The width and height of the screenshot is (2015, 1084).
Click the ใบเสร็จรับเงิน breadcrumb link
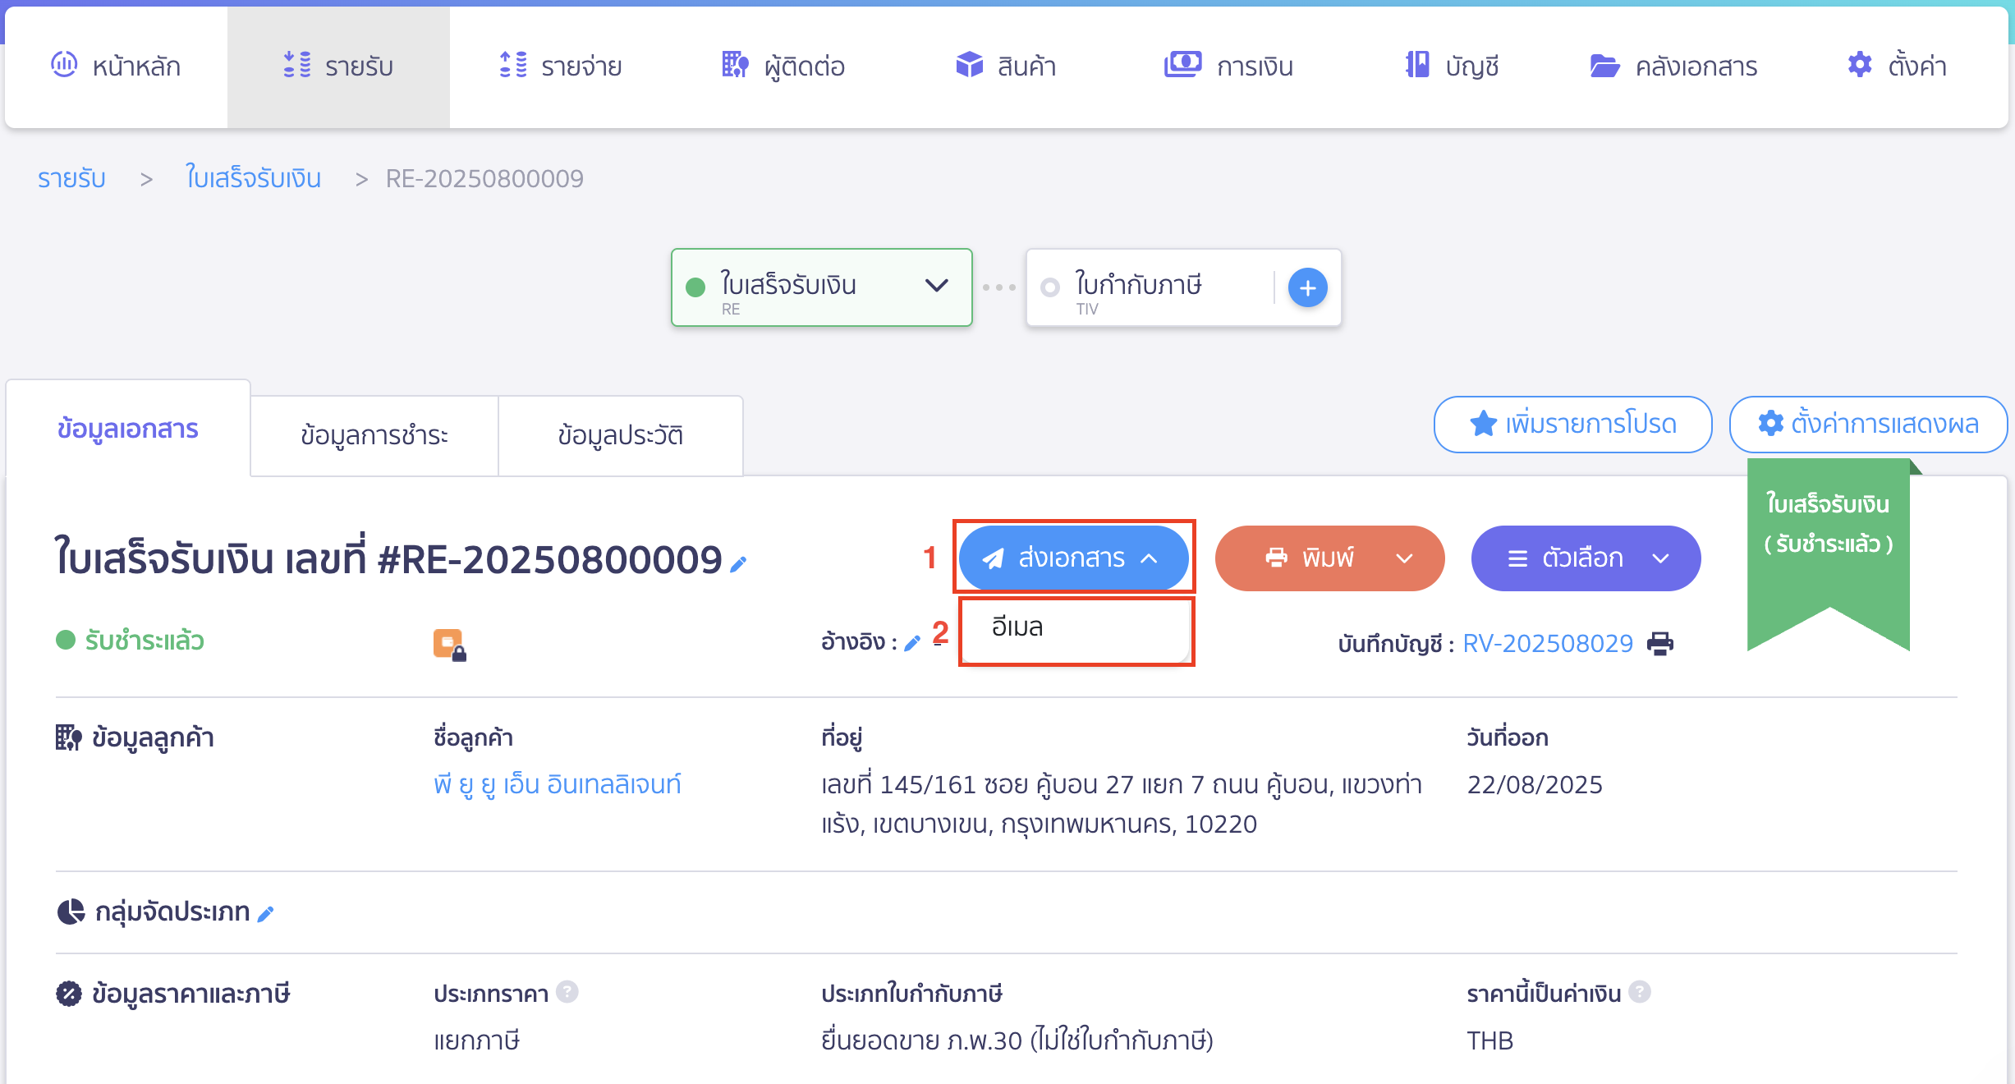pyautogui.click(x=253, y=178)
